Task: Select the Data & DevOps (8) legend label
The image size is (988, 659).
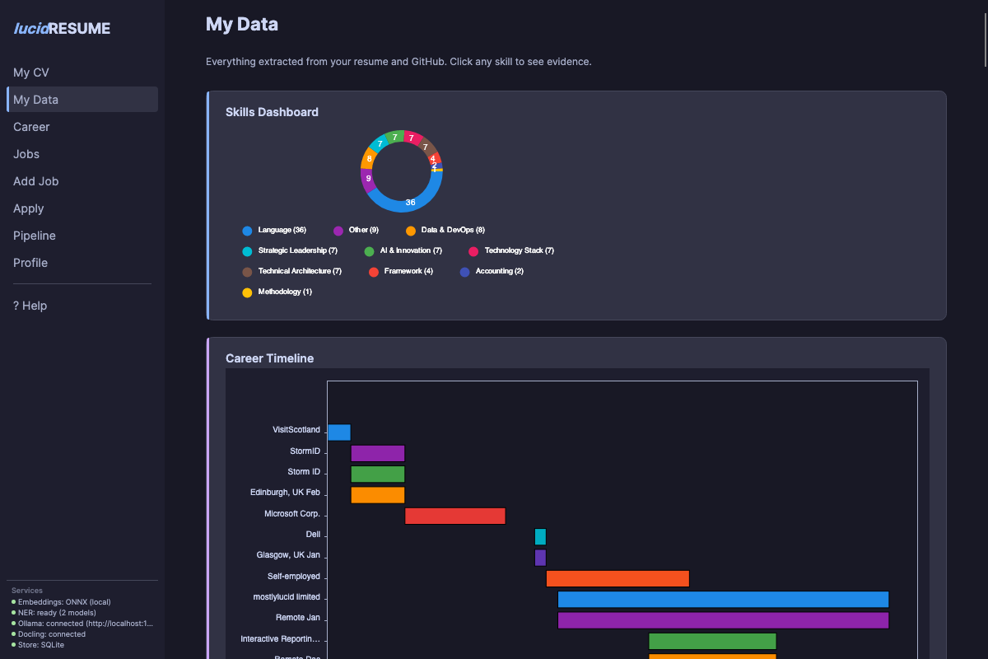Action: tap(454, 230)
